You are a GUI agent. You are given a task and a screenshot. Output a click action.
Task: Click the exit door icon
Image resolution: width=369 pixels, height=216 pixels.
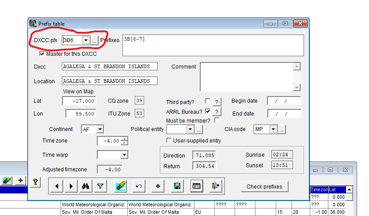(x=216, y=186)
